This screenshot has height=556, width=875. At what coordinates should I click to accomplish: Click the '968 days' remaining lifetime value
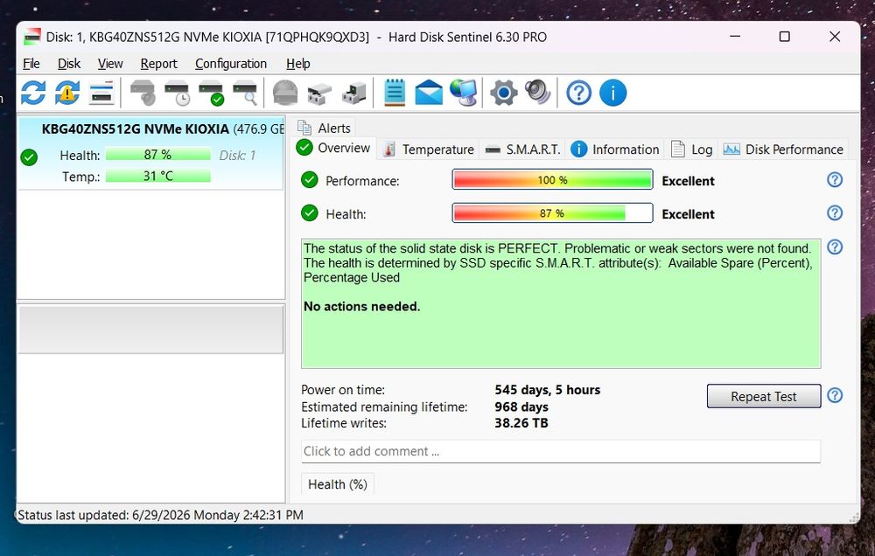point(521,407)
